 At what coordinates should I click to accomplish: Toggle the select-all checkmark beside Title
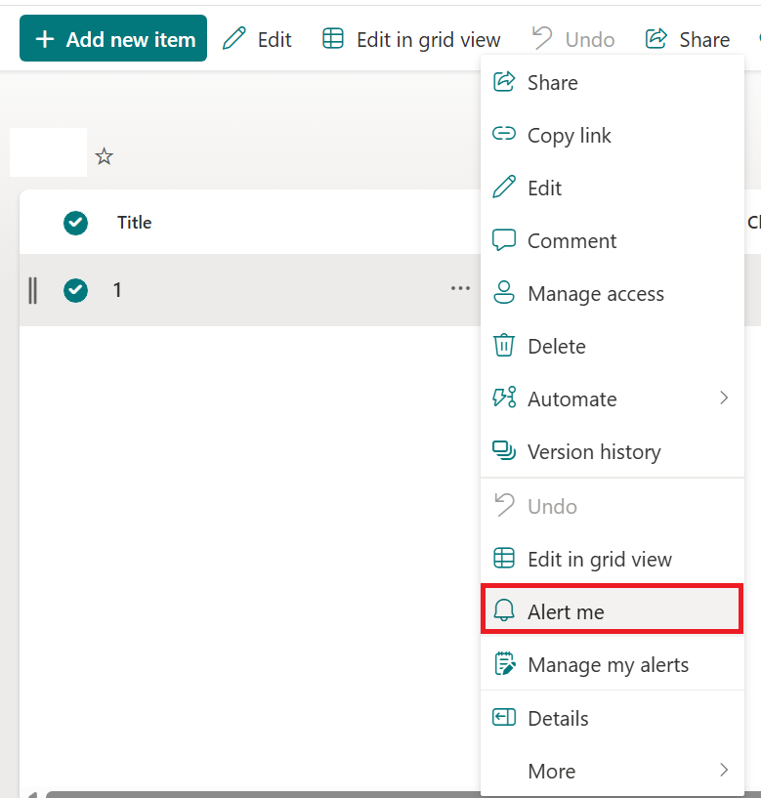[x=75, y=223]
